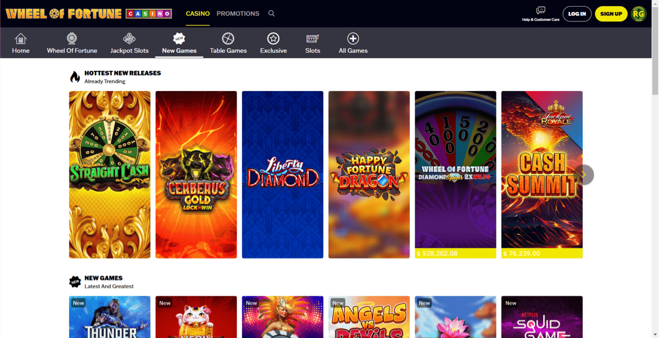Click the page vertical scrollbar

(x=654, y=49)
